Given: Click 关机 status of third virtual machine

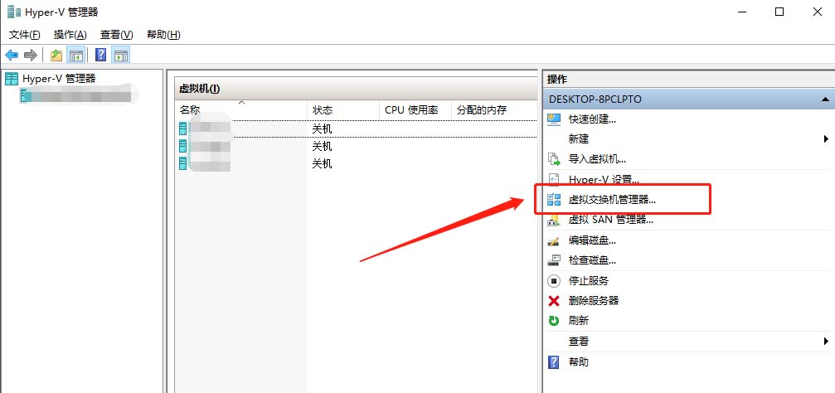Looking at the screenshot, I should [x=323, y=163].
